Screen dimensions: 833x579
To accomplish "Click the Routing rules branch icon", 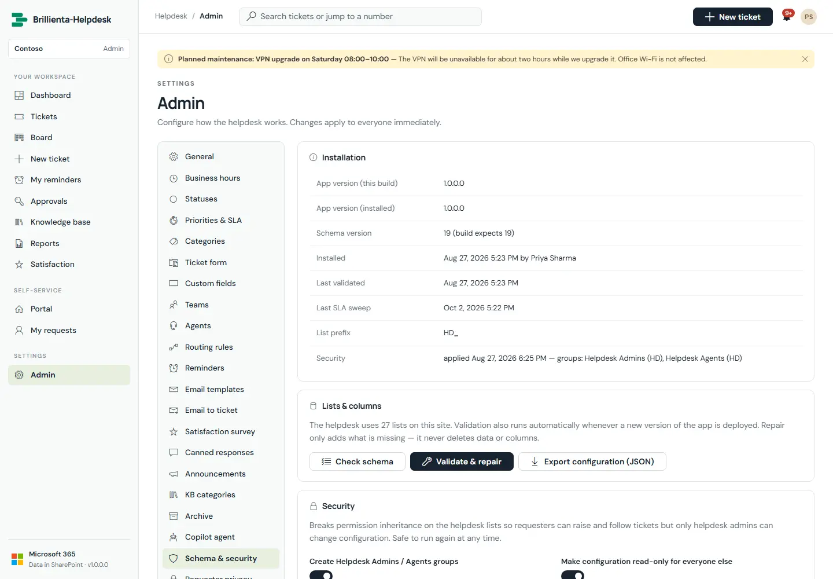I will point(174,347).
